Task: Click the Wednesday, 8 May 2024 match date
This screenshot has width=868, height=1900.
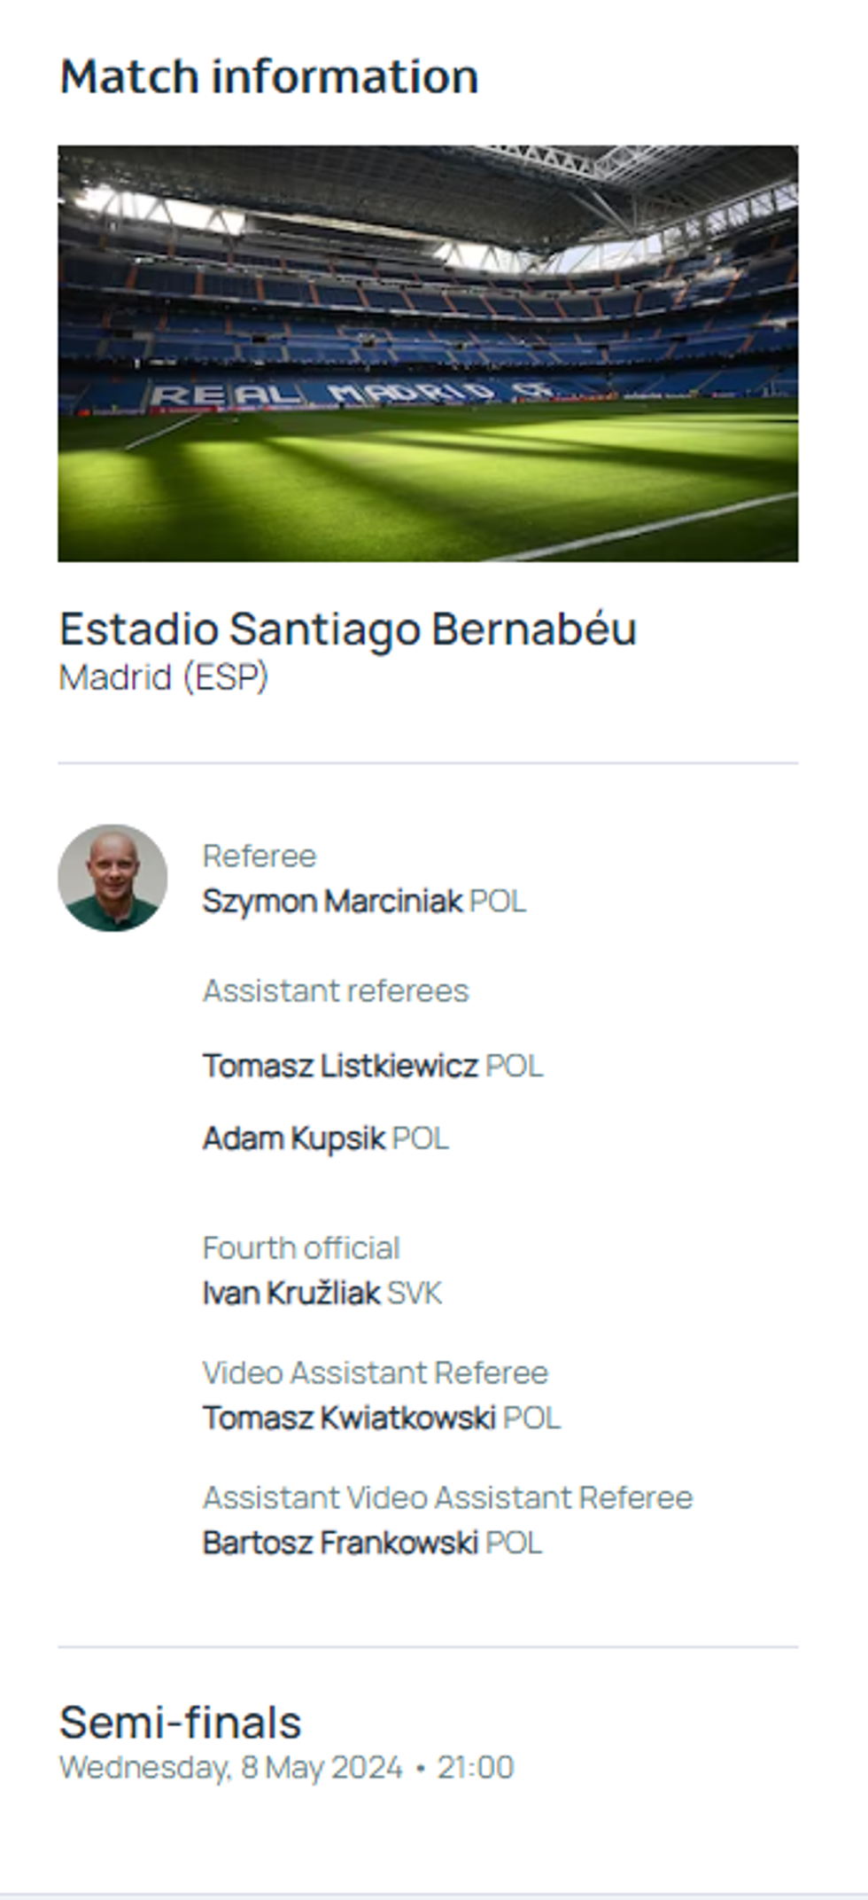Action: coord(230,1767)
